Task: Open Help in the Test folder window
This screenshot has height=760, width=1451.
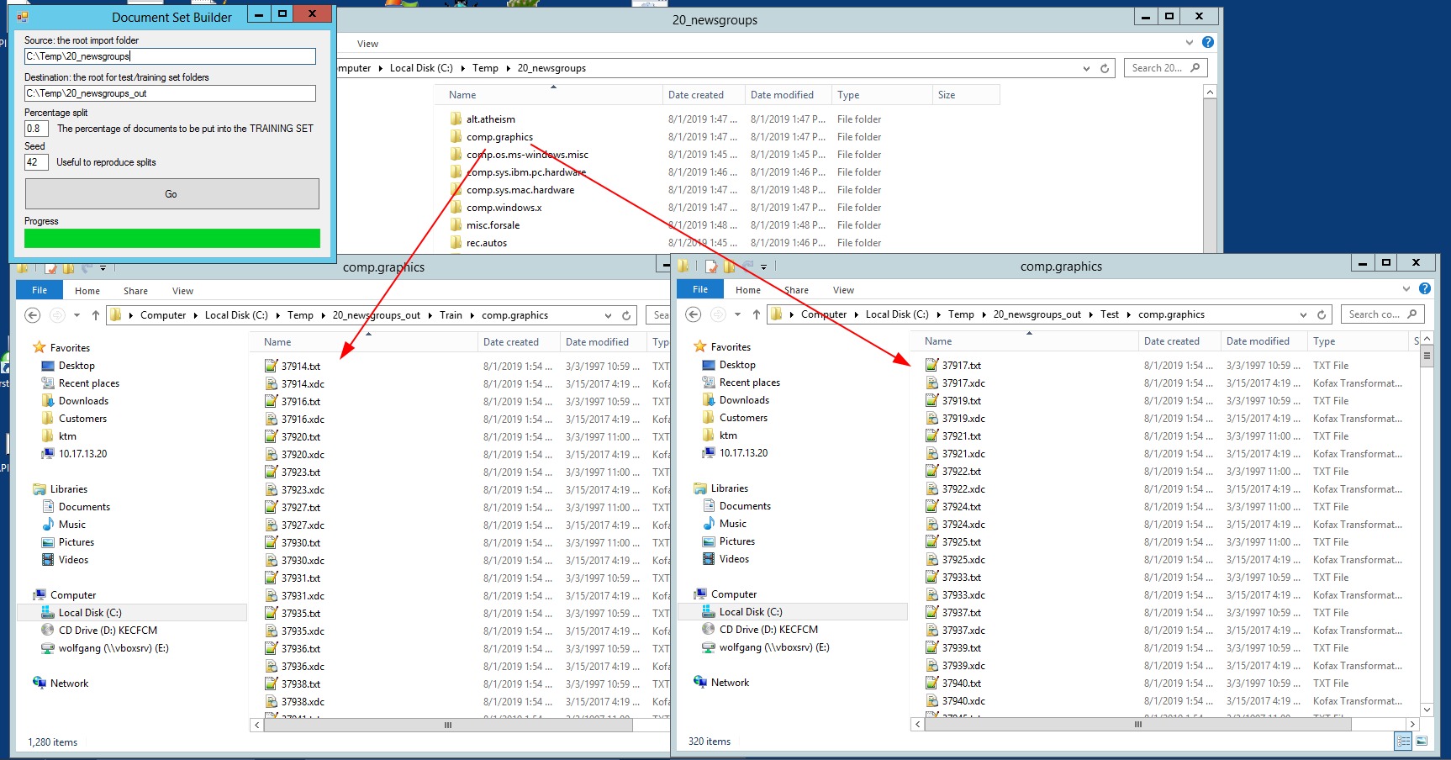Action: pyautogui.click(x=1425, y=288)
